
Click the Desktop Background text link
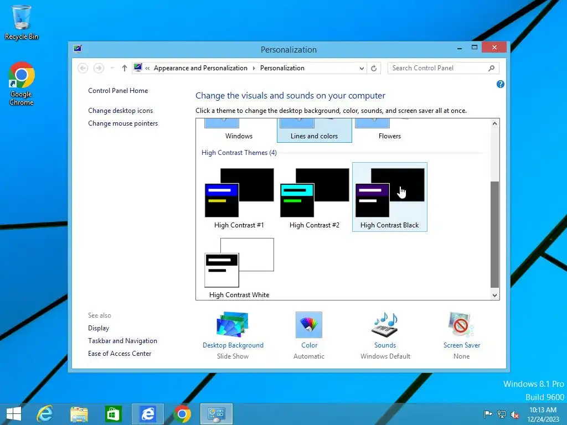[233, 345]
